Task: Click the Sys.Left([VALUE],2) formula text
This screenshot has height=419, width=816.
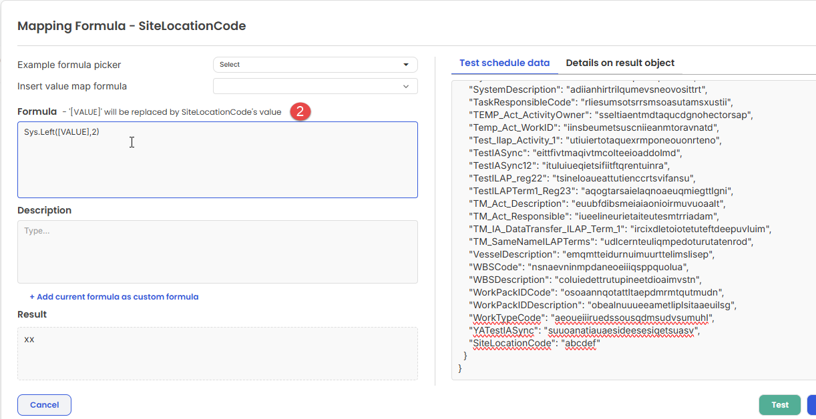Action: click(x=61, y=132)
